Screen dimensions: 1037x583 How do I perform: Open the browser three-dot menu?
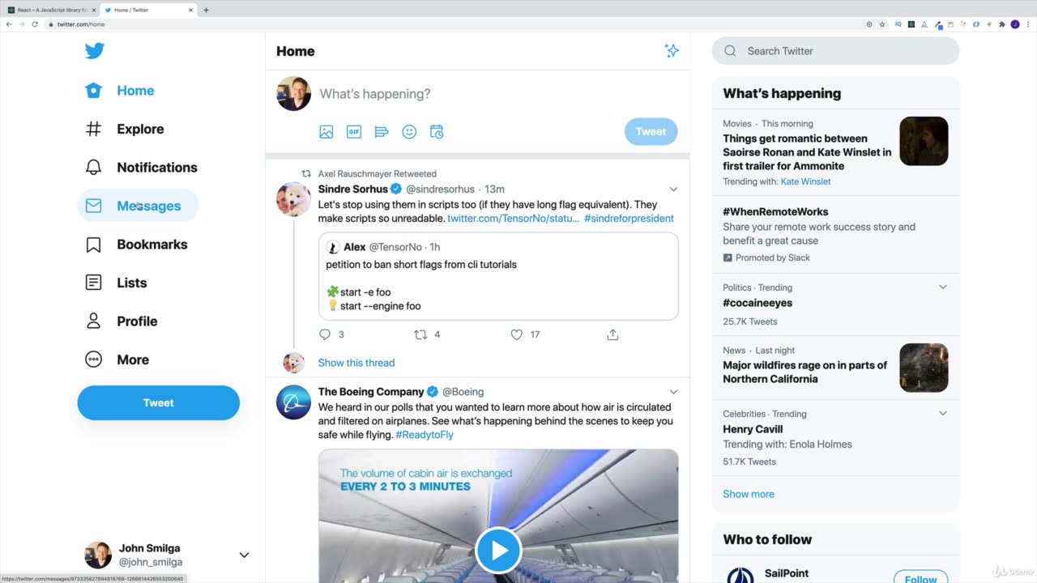[x=1028, y=24]
